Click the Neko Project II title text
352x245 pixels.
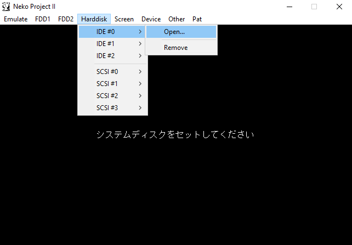(x=34, y=7)
